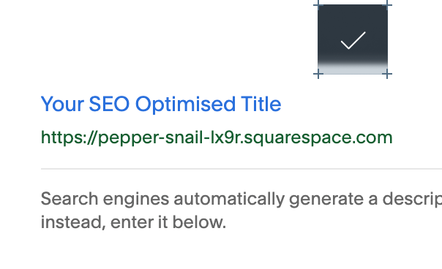This screenshot has height=269, width=442.
Task: Click the word 'Optimised' in the title
Action: tap(185, 105)
